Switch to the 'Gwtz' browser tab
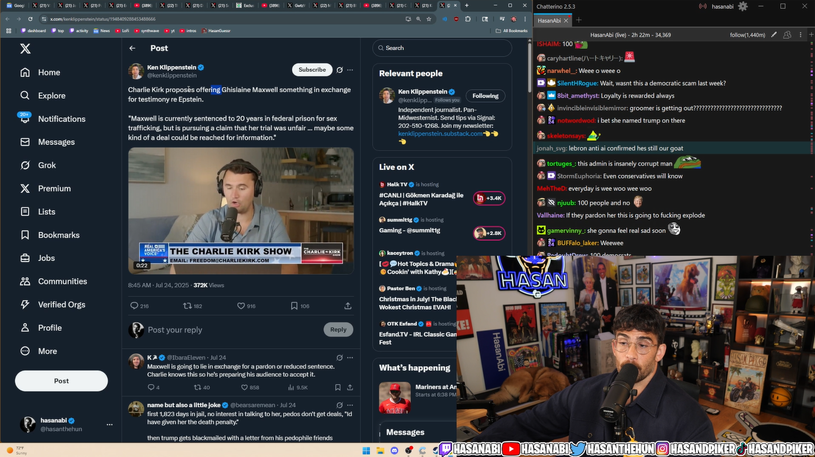 (x=297, y=5)
